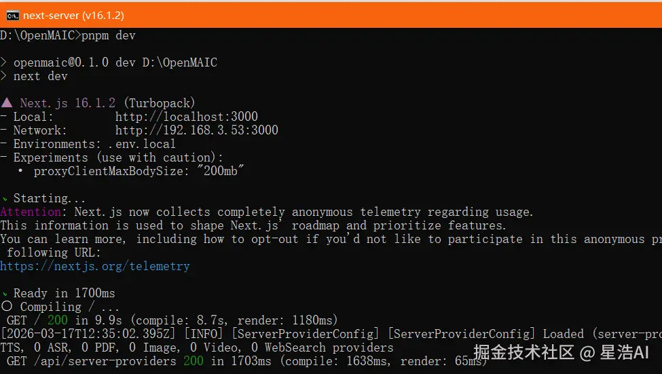Click the prompt arrow before openmaic@0.1.0

(5, 62)
